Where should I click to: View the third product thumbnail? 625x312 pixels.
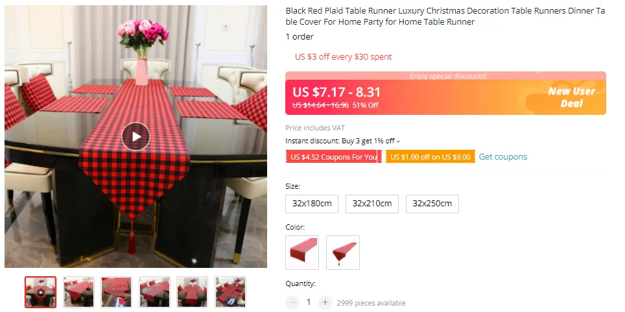tap(117, 292)
